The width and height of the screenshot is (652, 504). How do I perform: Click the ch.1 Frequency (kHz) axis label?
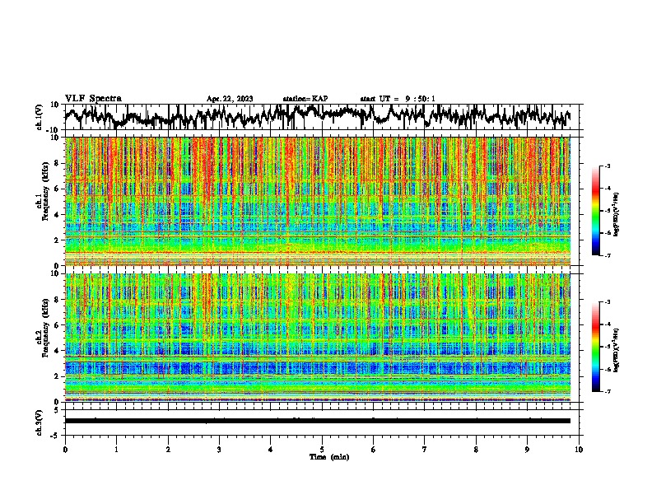coord(43,201)
